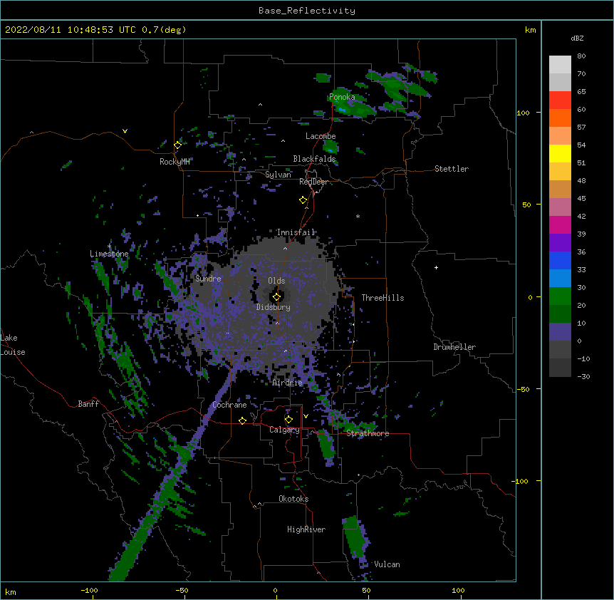Click the Lacombe city label
Viewport: 614px width, 600px height.
321,136
